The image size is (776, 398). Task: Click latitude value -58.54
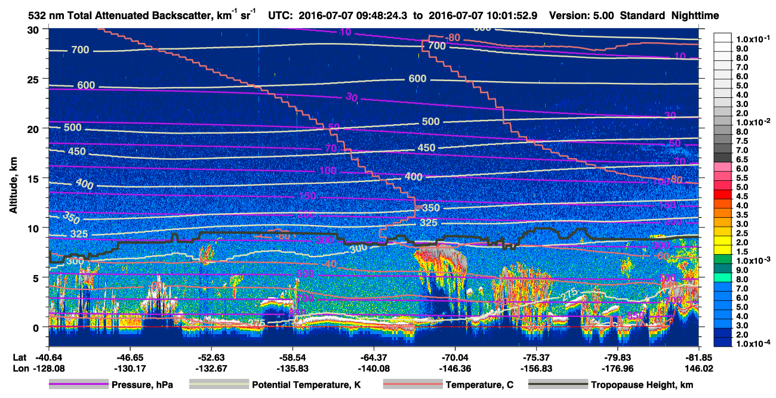point(292,357)
